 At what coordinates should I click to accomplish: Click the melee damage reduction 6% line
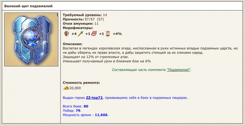[107, 61]
